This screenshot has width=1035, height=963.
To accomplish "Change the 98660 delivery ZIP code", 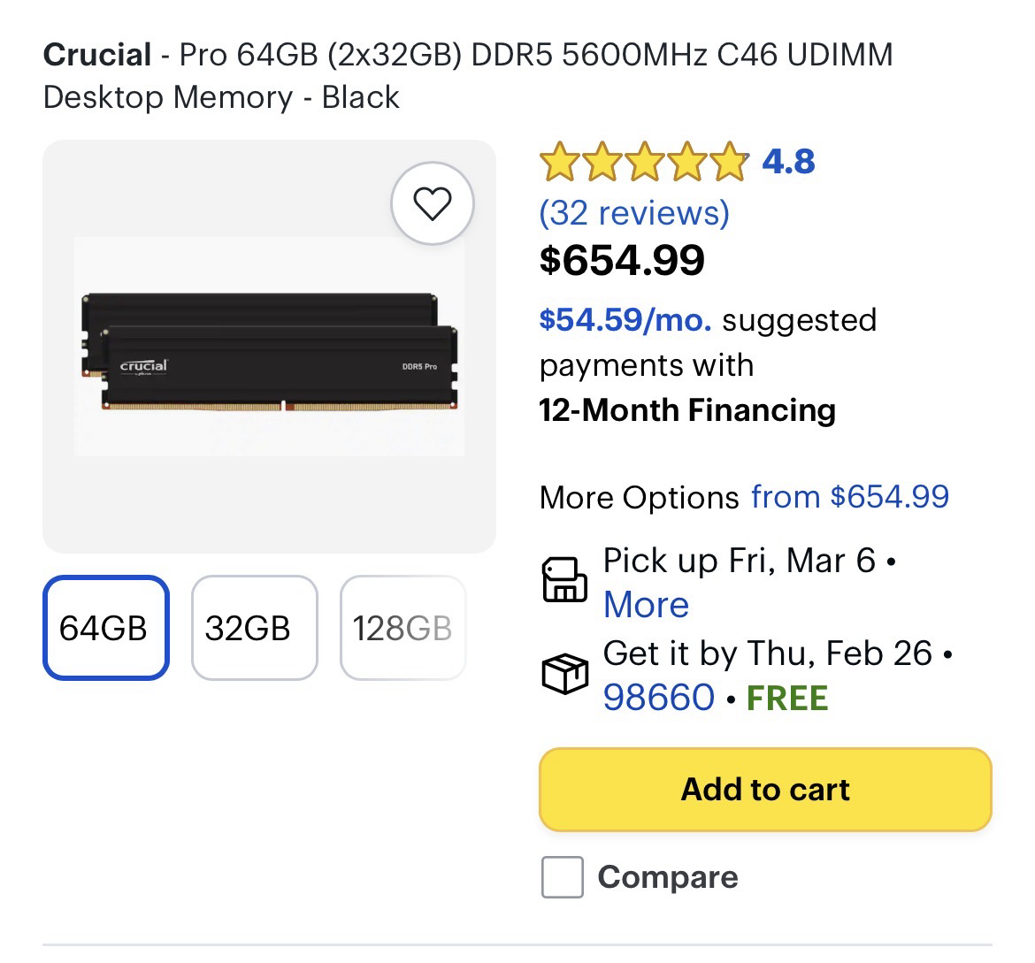I will coord(658,698).
